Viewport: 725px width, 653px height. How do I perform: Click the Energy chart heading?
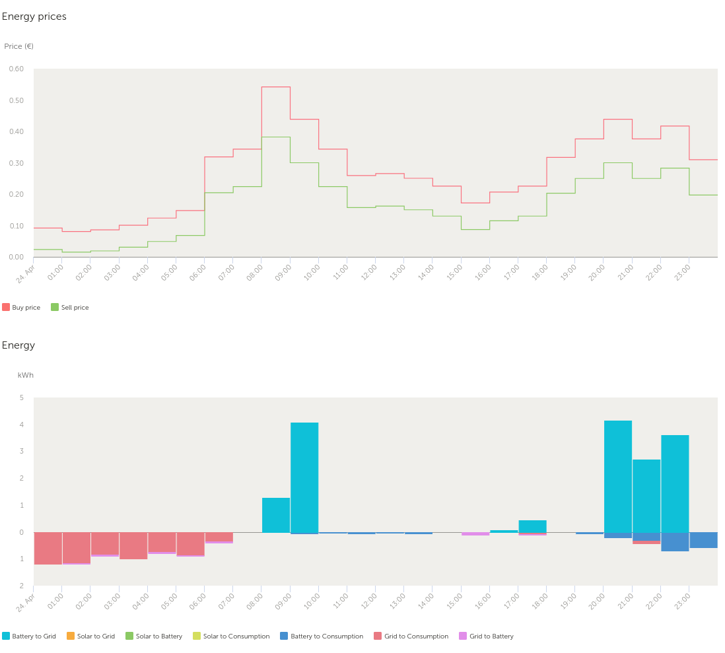(18, 345)
